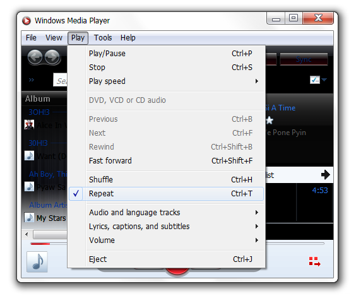Click the Play menu header

pos(78,38)
